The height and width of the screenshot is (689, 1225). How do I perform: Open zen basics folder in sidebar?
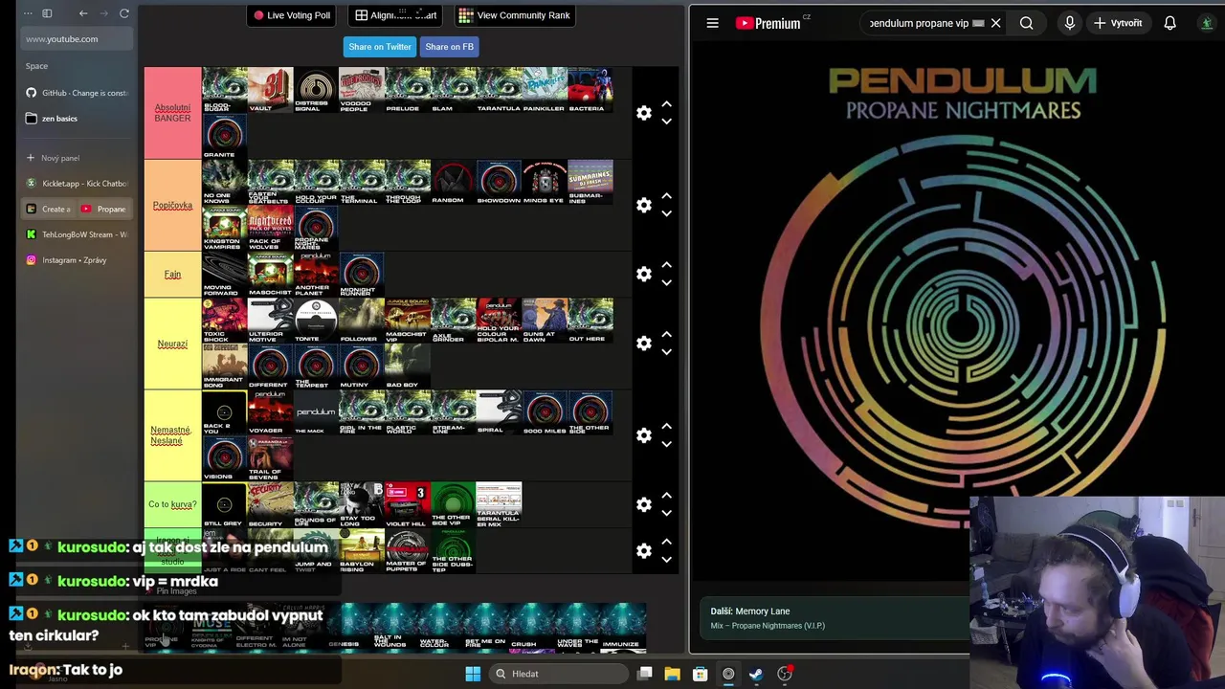(x=76, y=119)
